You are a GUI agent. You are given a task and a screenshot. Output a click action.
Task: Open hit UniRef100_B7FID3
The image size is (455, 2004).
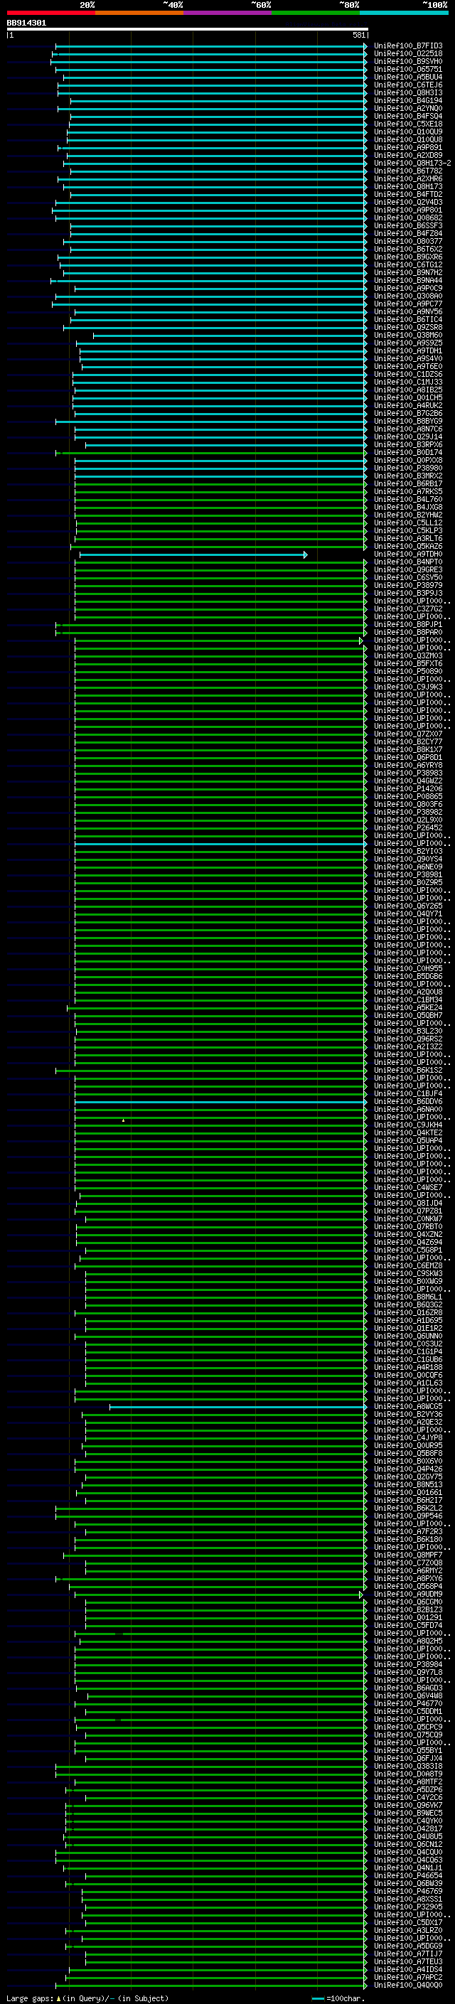[407, 47]
